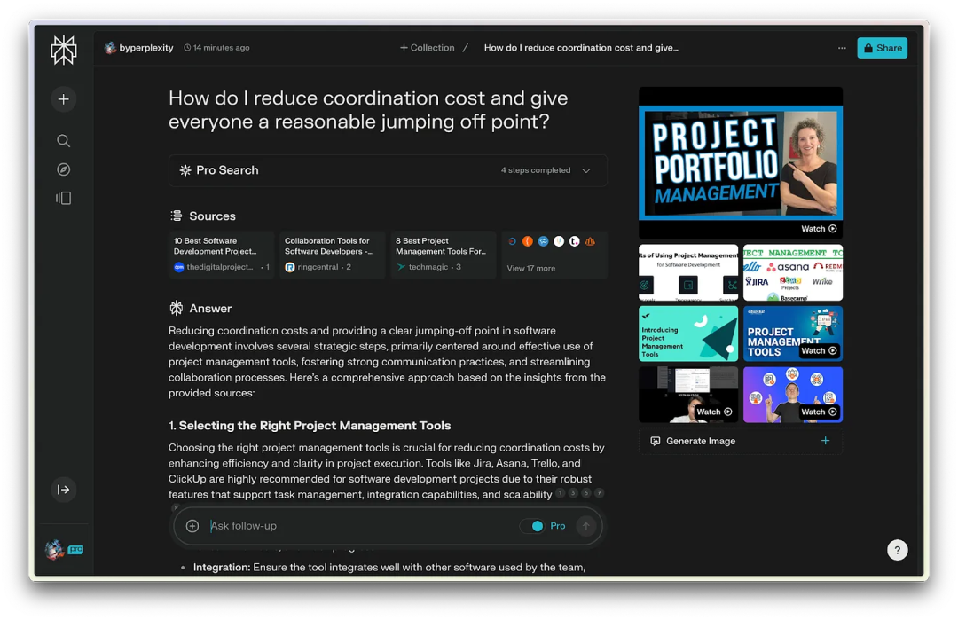Click the attach plus icon in follow-up box
The image size is (958, 620).
192,526
